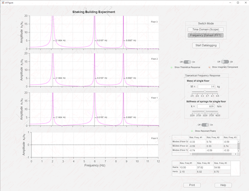This screenshot has height=191, width=249.
Task: Click the Shaking Building Experiment title
Action: (x=94, y=12)
